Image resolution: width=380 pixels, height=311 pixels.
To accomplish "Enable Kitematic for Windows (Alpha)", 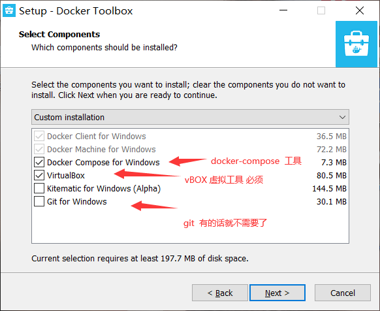I will coord(39,188).
